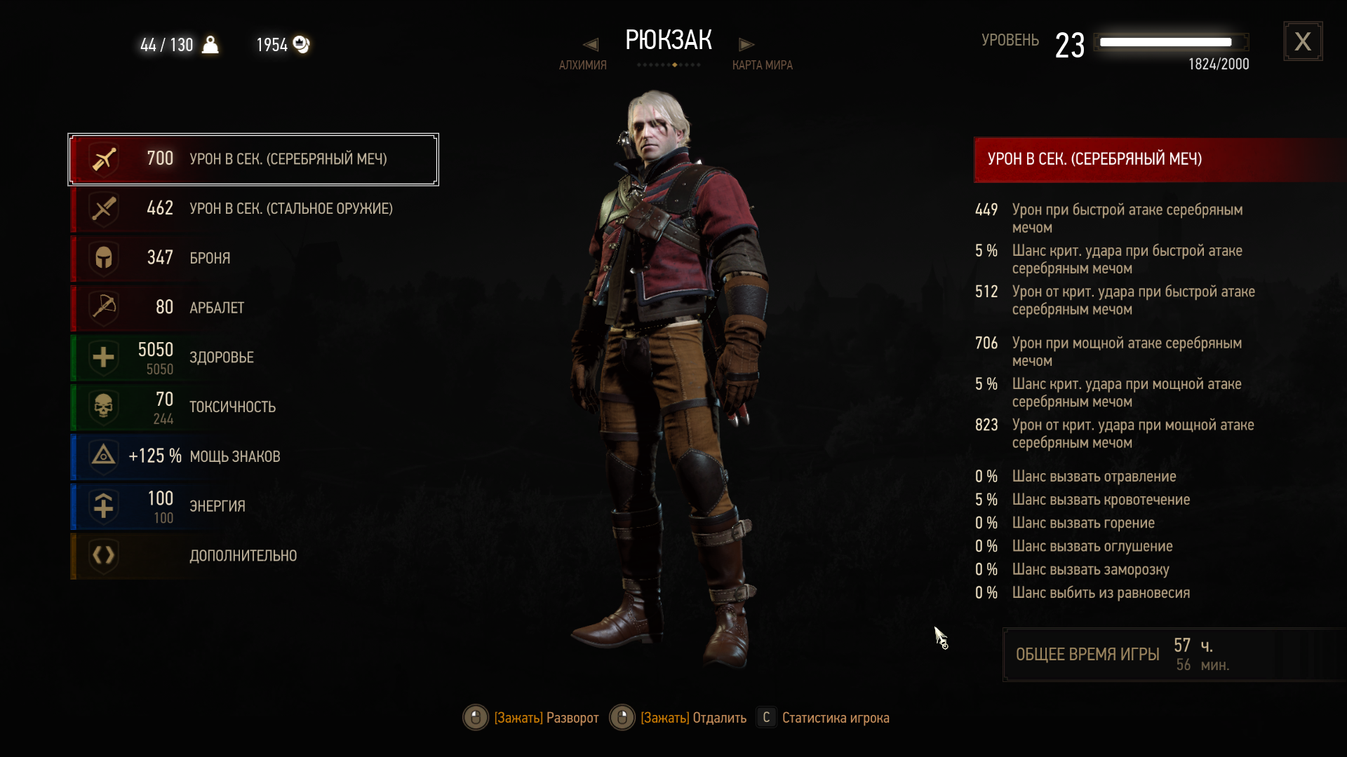This screenshot has height=757, width=1347.
Task: Click the armor helmet icon
Action: pos(104,259)
